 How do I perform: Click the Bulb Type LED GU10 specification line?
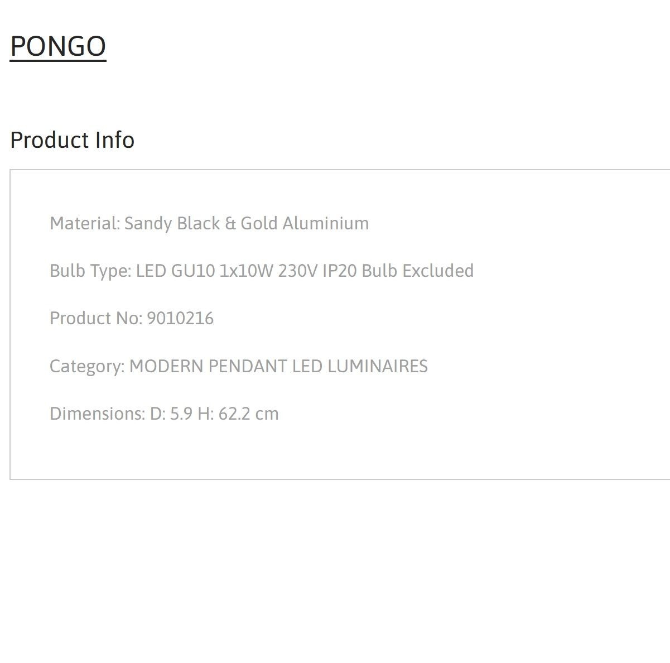pos(262,271)
